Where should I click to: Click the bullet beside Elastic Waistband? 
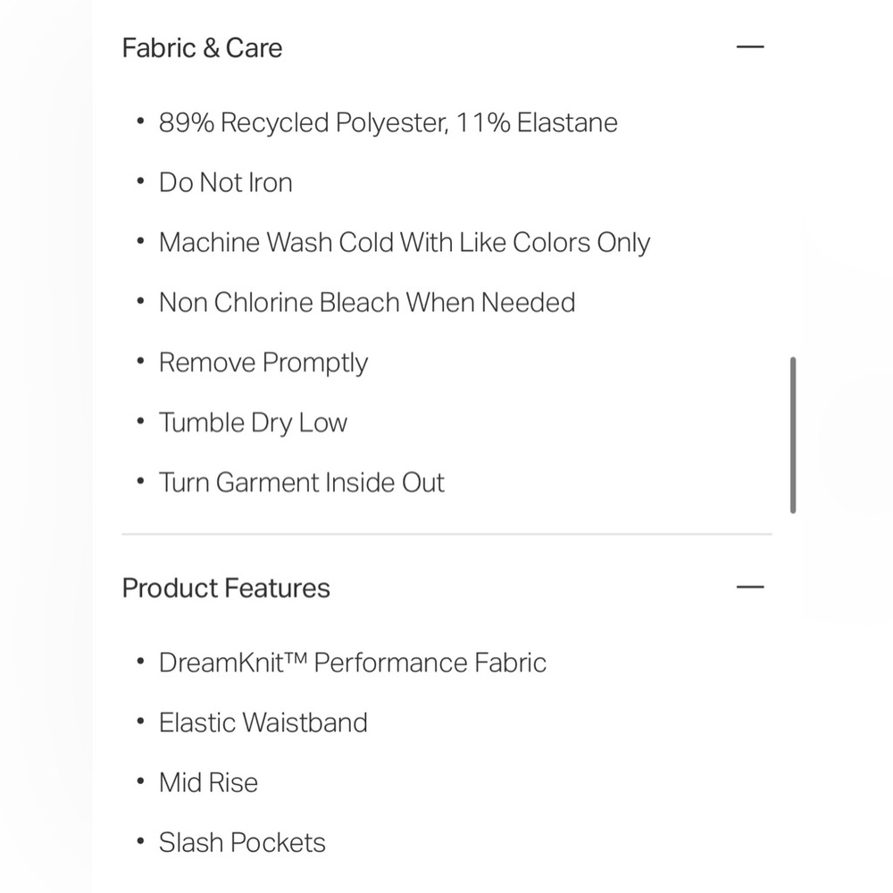[141, 722]
